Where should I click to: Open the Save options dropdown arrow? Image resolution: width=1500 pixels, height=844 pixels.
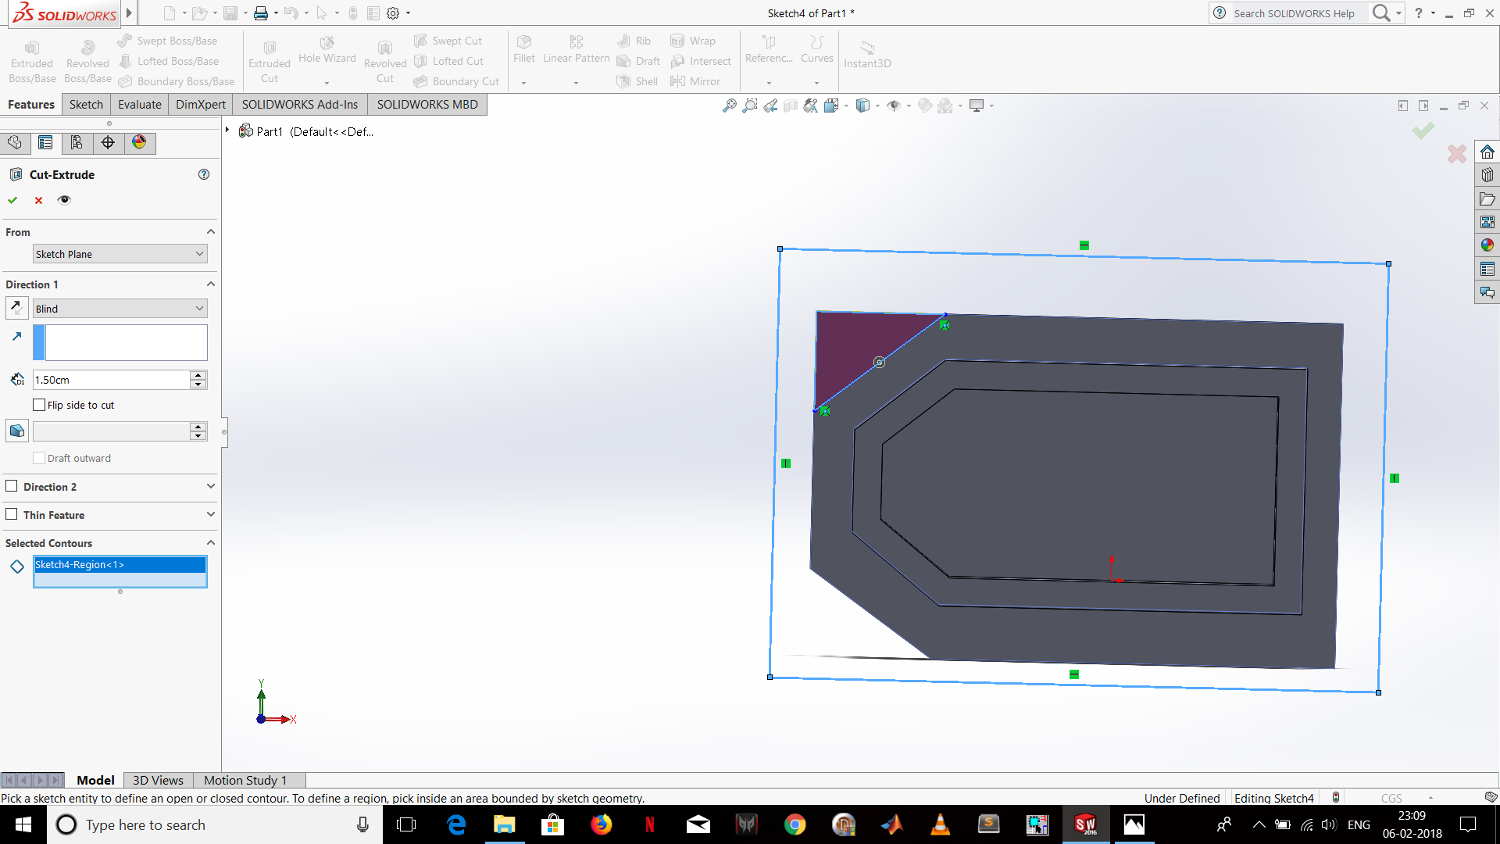pyautogui.click(x=245, y=13)
